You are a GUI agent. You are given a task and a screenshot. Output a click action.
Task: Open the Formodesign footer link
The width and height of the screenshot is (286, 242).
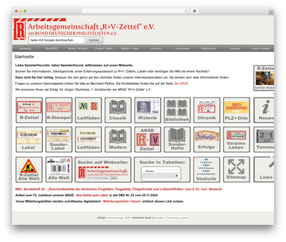click(x=118, y=217)
